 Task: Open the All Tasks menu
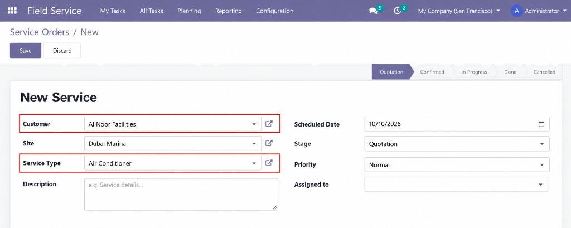152,11
